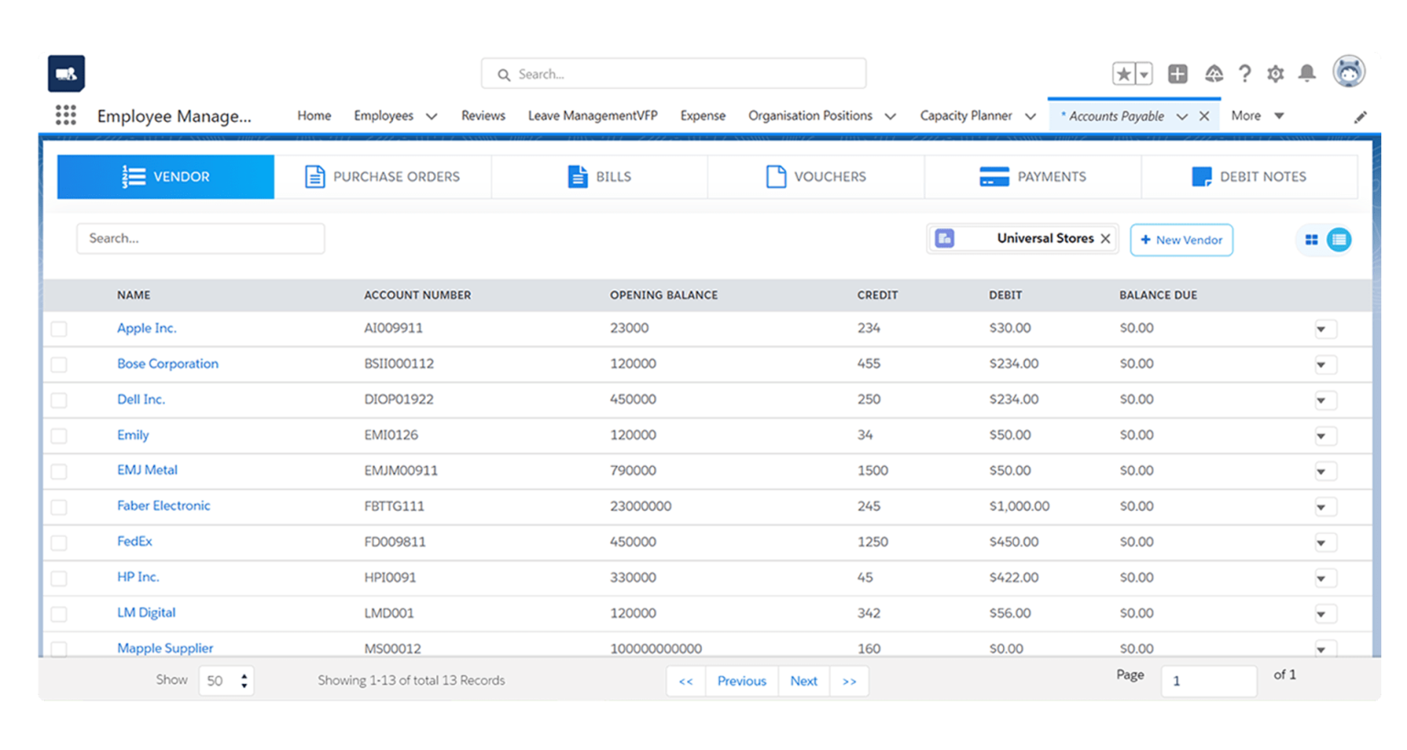Click the New Vendor button
Viewport: 1407px width, 750px height.
[x=1182, y=239]
